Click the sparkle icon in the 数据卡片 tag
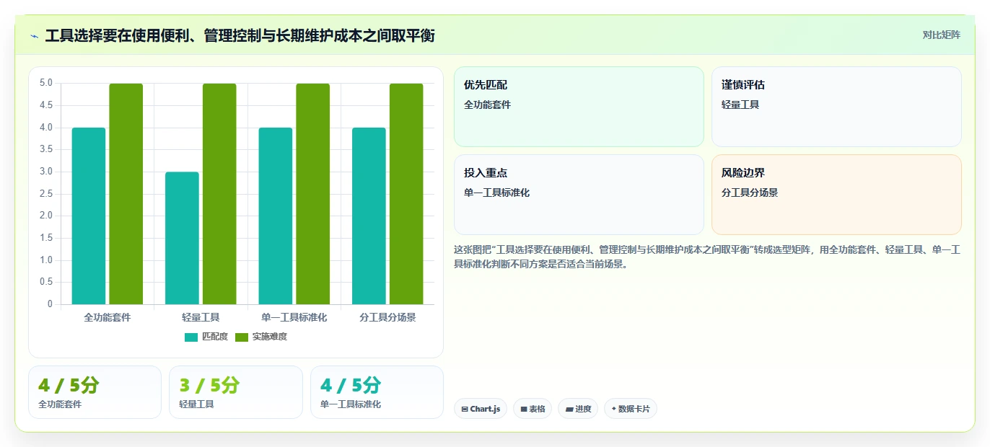 coord(613,409)
